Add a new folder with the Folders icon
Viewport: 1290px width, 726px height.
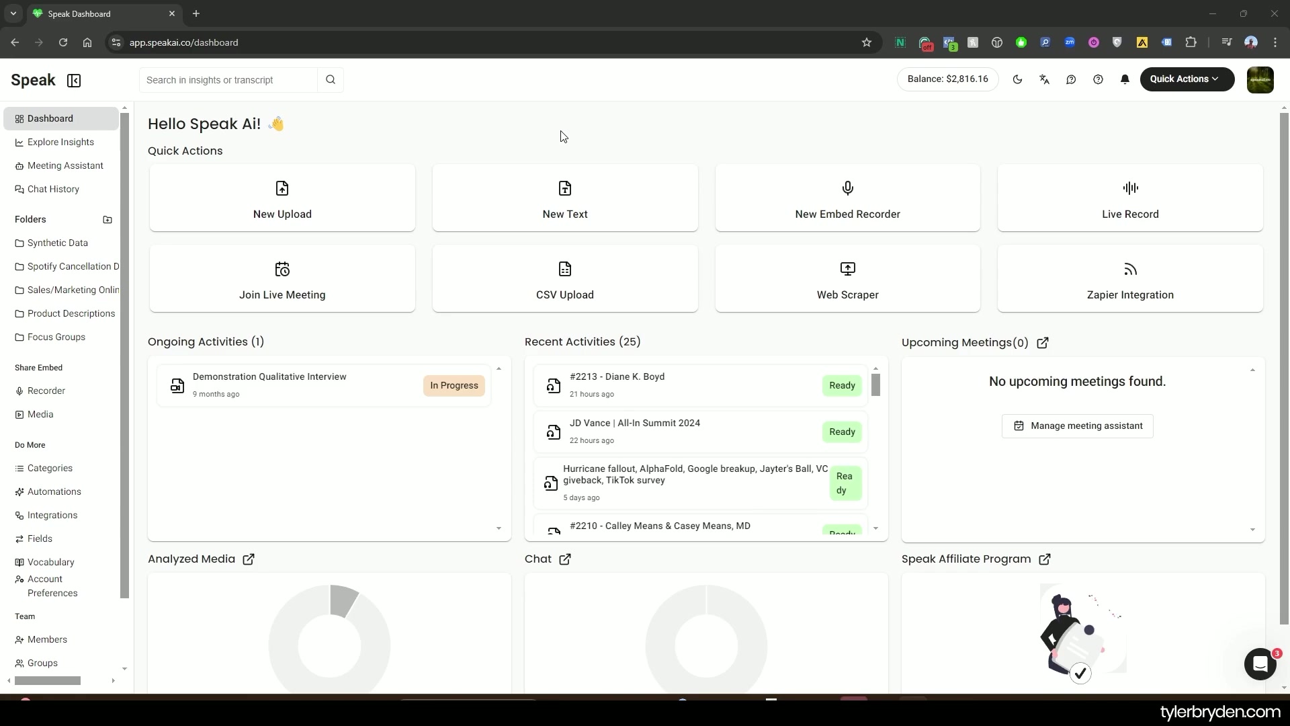click(107, 219)
